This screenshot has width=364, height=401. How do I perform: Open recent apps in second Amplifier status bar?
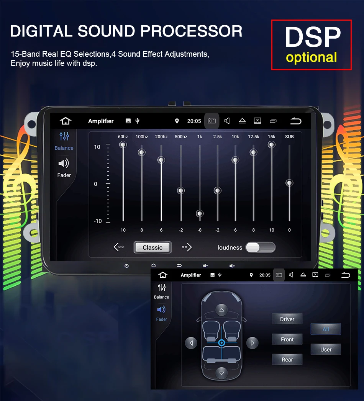pos(328,275)
